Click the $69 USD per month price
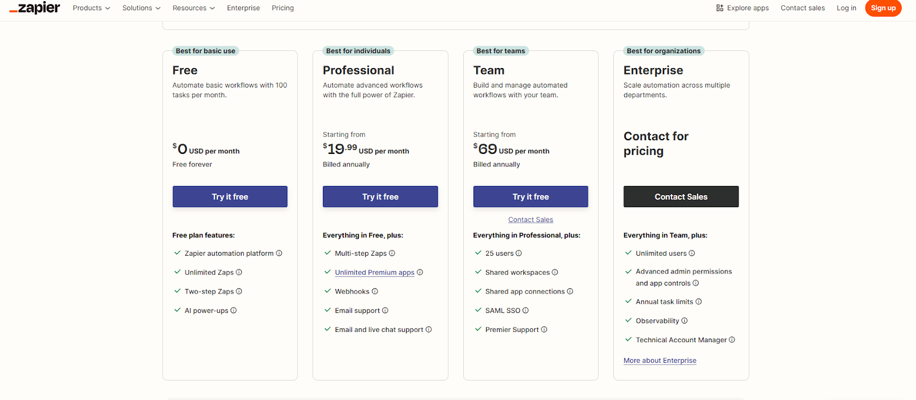This screenshot has width=916, height=400. tap(511, 149)
